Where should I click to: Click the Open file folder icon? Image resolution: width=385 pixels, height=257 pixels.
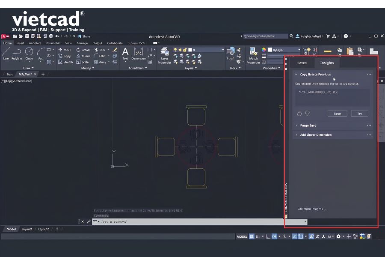point(21,36)
